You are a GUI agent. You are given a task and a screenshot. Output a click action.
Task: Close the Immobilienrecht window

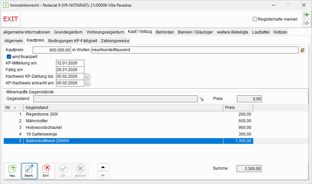pos(304,5)
